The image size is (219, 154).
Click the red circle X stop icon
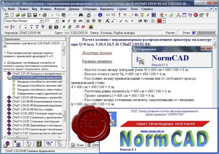[196, 15]
